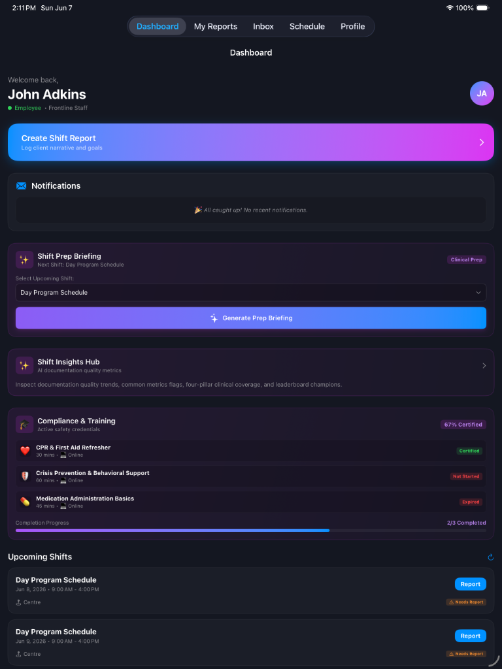Click Report for the Jun 9 shift

coord(471,636)
